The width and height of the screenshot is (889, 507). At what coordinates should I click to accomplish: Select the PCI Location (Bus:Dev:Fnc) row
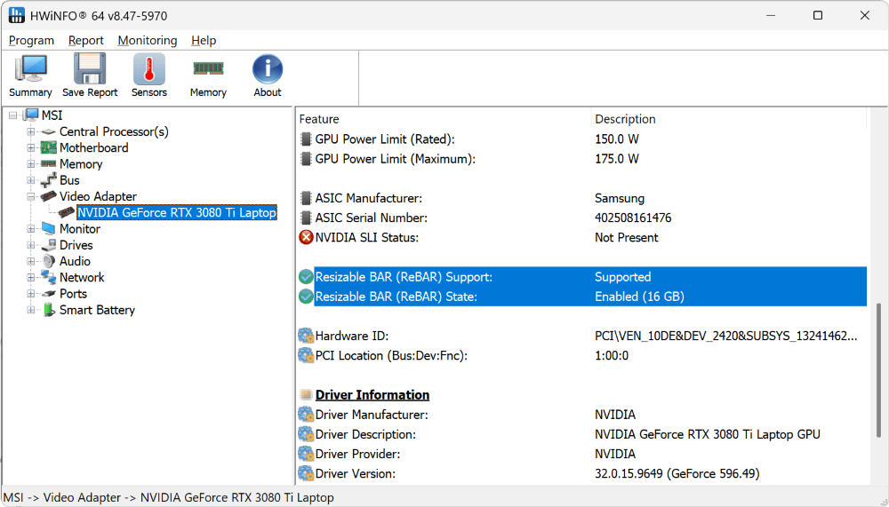(582, 356)
